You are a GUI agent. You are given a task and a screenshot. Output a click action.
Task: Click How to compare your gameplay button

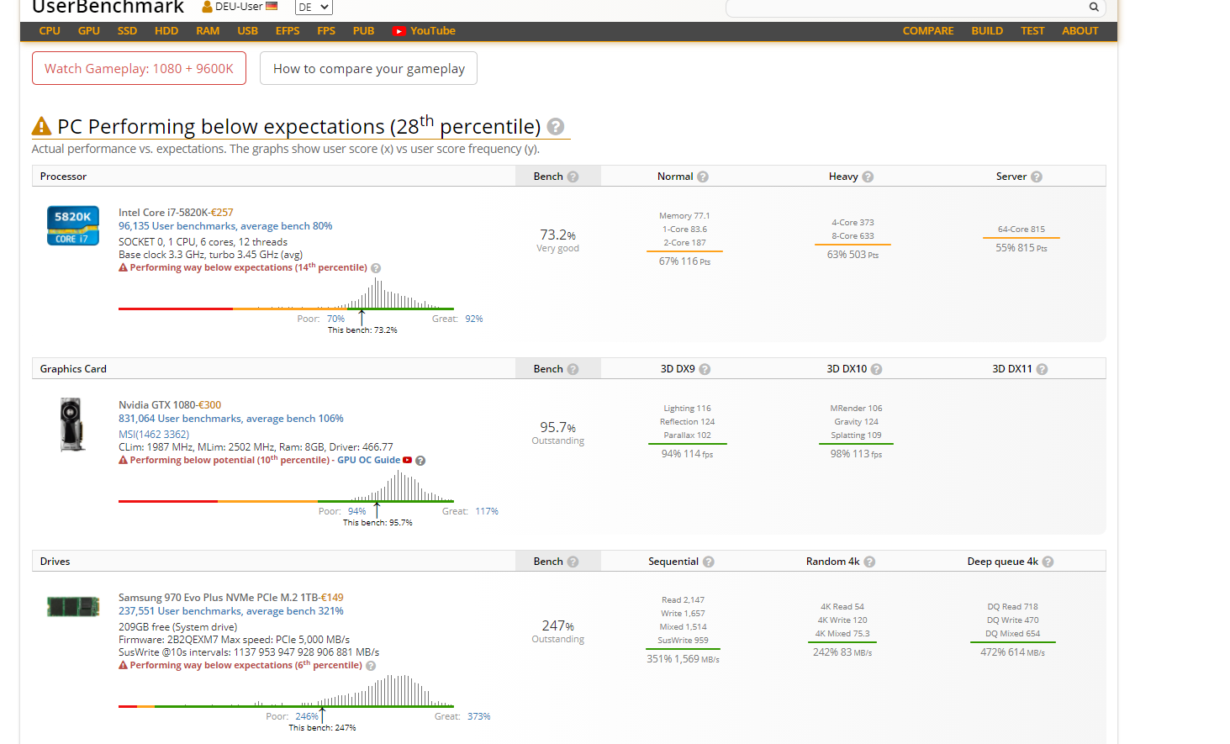[x=368, y=68]
